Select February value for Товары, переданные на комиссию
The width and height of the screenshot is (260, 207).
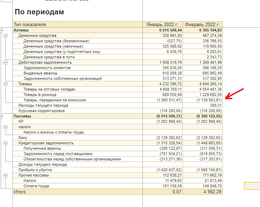pyautogui.click(x=202, y=100)
